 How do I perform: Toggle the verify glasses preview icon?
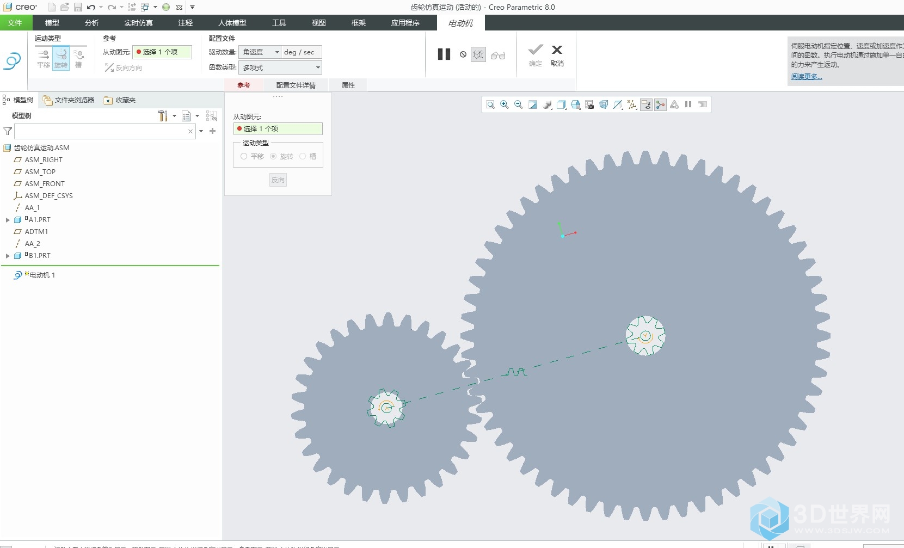pyautogui.click(x=498, y=55)
